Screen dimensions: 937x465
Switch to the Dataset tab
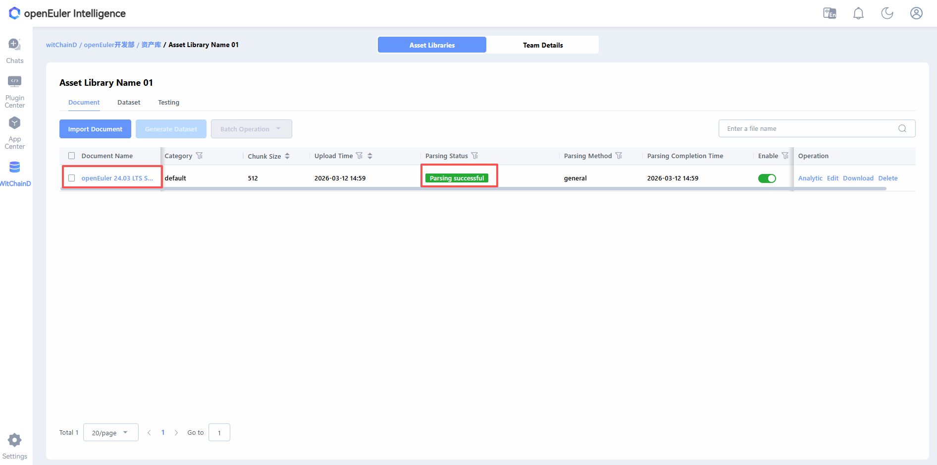tap(129, 103)
